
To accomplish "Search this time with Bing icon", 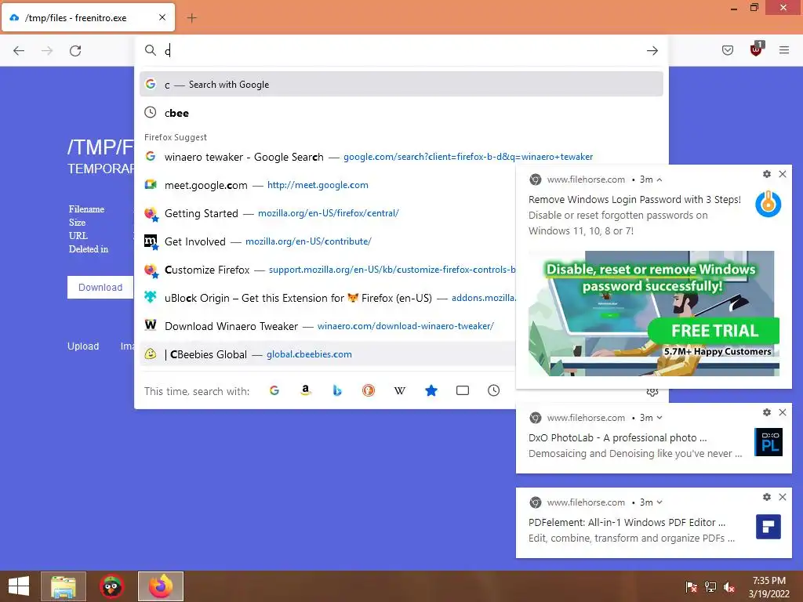I will point(337,390).
